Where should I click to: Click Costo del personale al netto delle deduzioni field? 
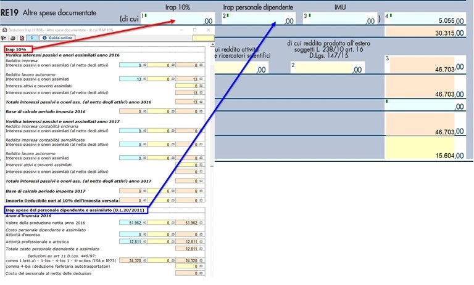[190, 273]
